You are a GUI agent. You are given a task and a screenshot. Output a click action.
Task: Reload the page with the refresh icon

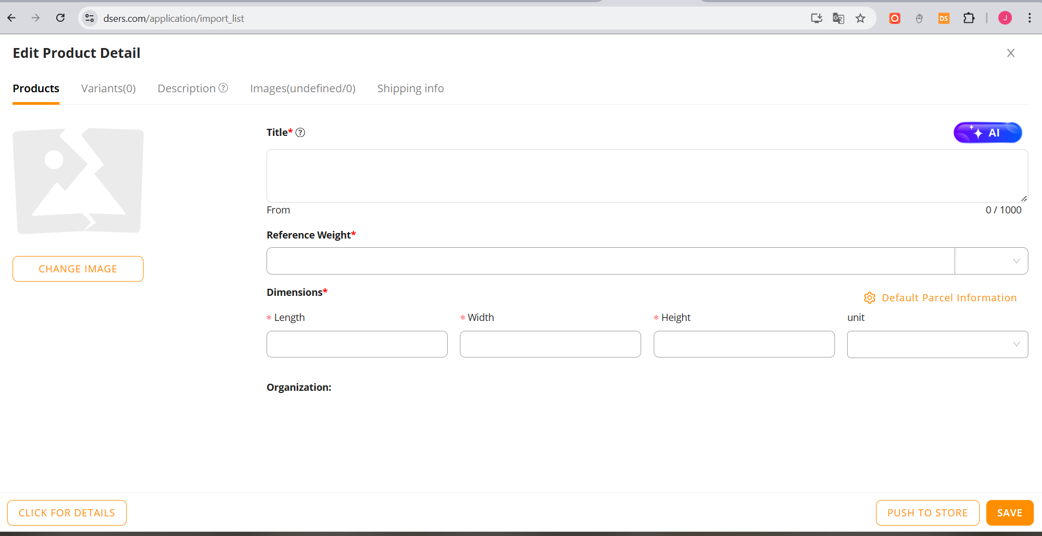click(x=61, y=18)
